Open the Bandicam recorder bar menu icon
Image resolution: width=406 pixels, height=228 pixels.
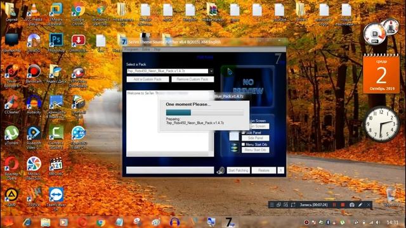272,205
